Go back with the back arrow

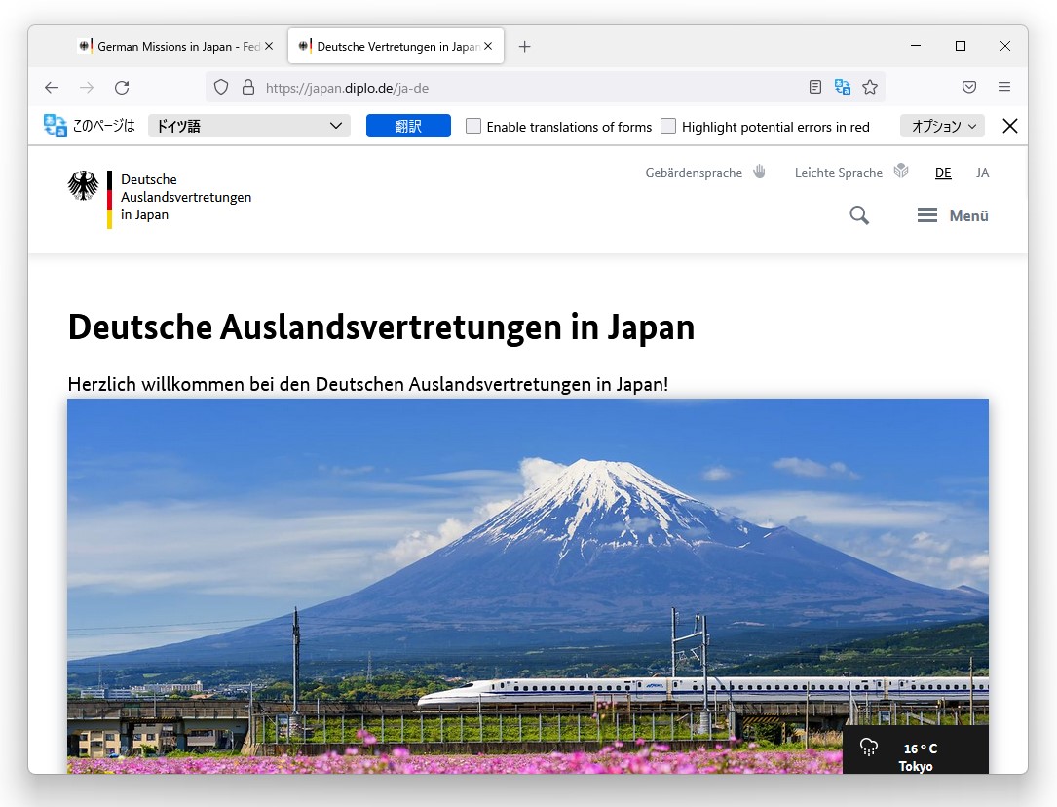tap(52, 87)
